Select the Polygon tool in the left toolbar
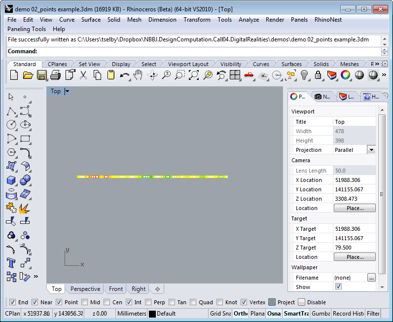Image resolution: width=393 pixels, height=322 pixels. click(11, 152)
